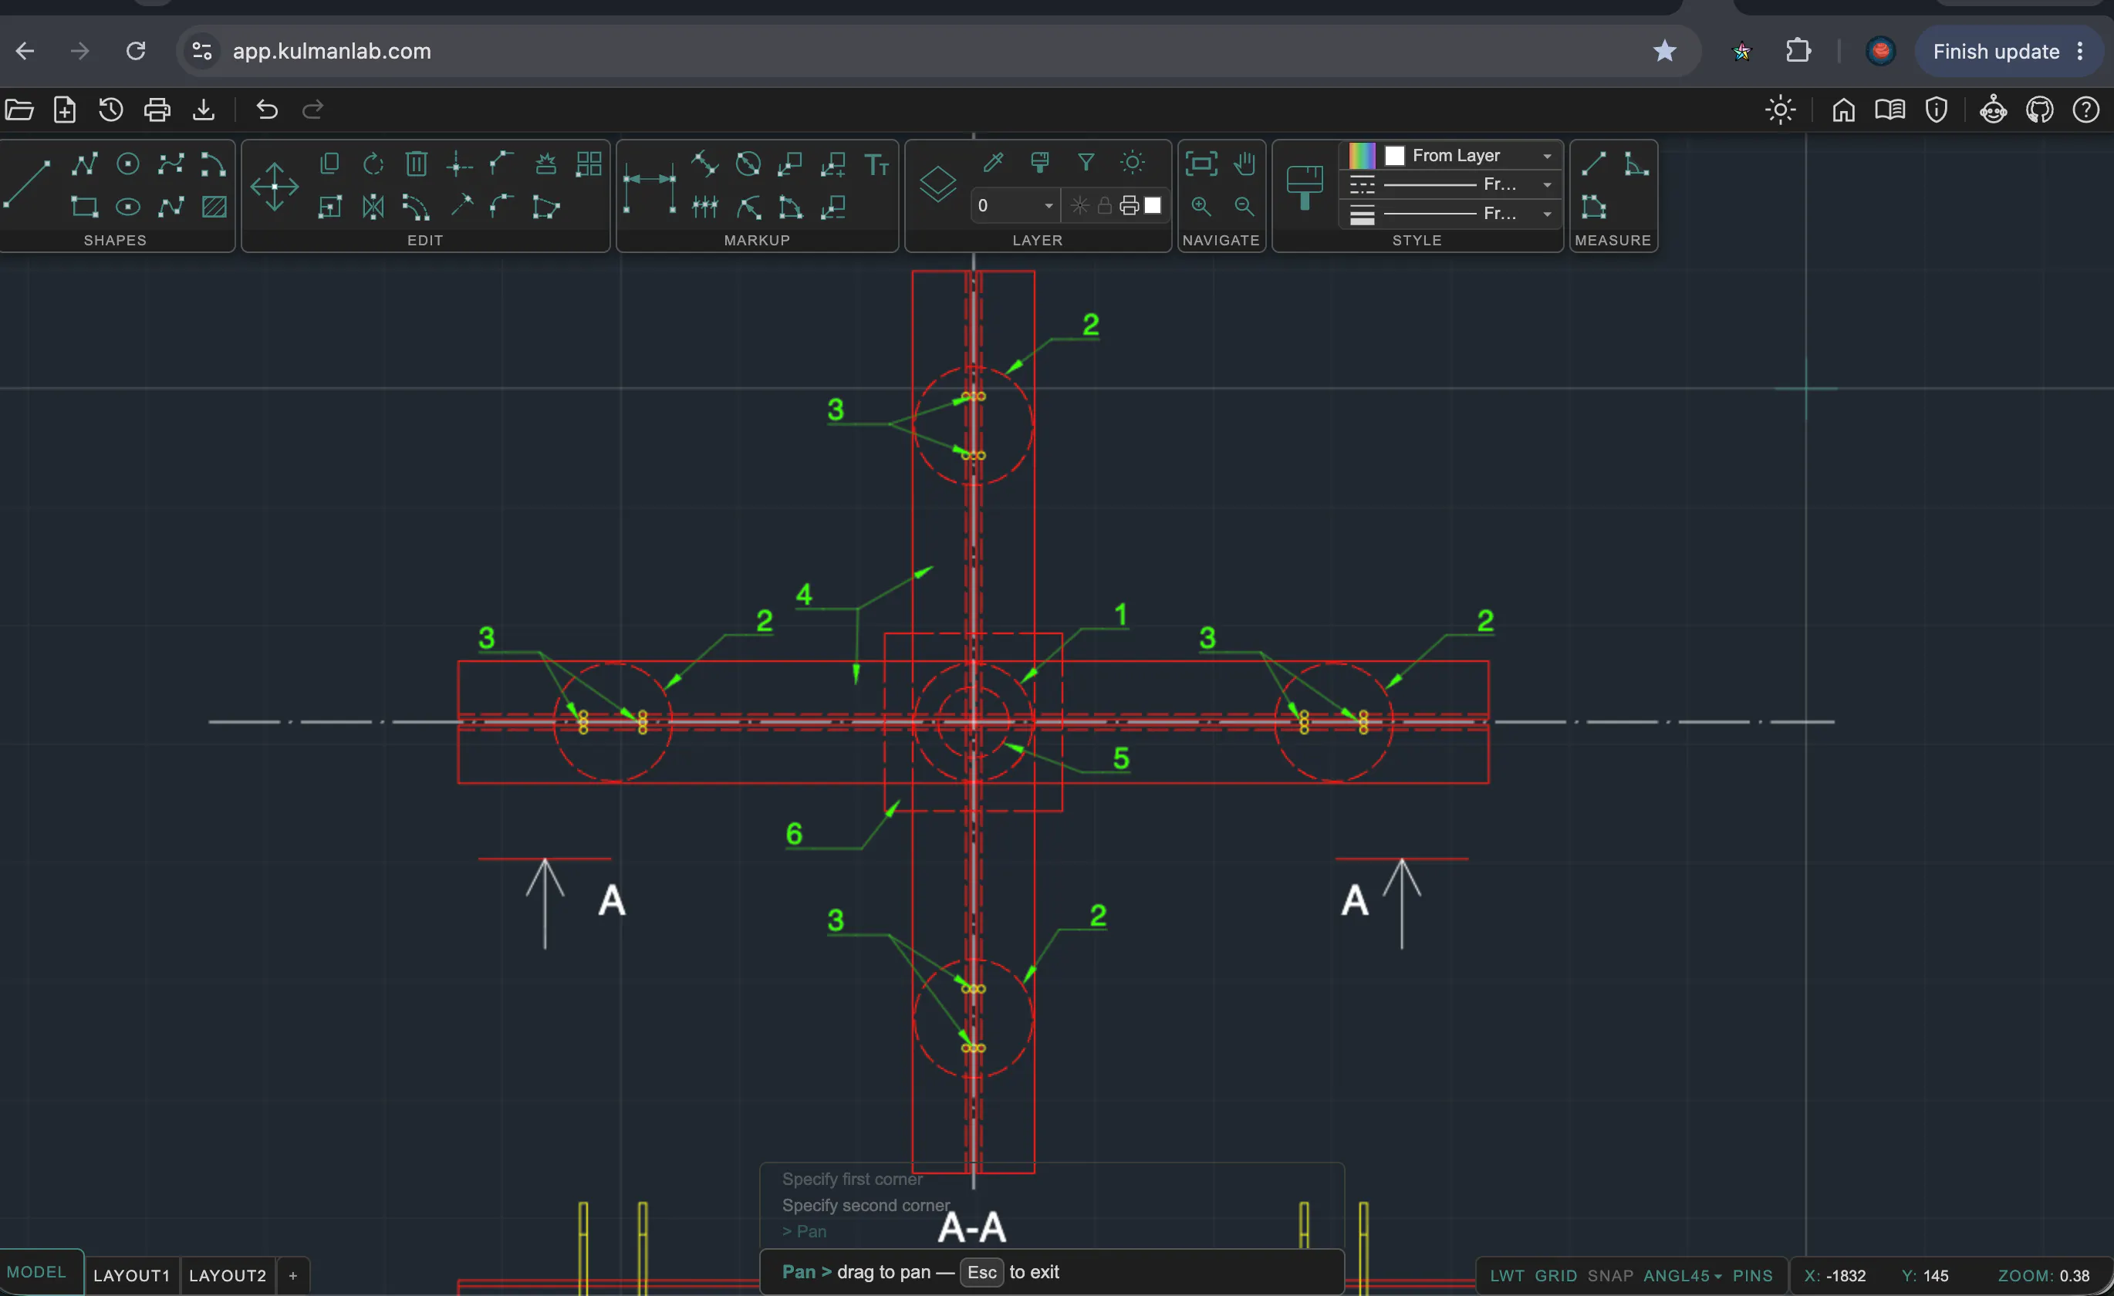Click the Zoom in magnifier
Image resolution: width=2114 pixels, height=1296 pixels.
point(1201,206)
